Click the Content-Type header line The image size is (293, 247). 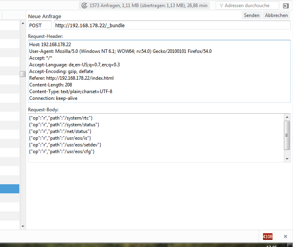click(71, 92)
